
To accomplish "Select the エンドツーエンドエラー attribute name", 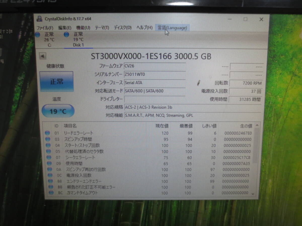I will pyautogui.click(x=84, y=181).
